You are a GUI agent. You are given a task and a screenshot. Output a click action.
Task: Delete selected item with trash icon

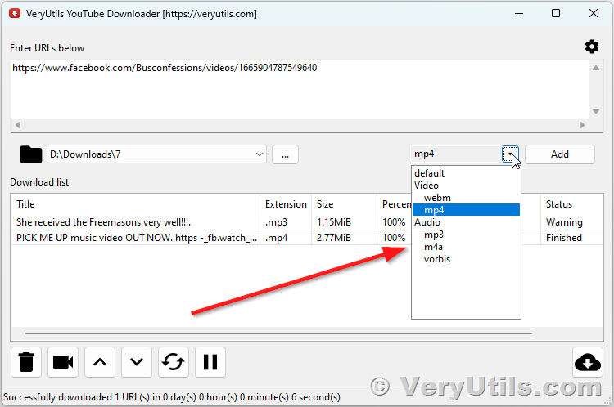[x=26, y=362]
